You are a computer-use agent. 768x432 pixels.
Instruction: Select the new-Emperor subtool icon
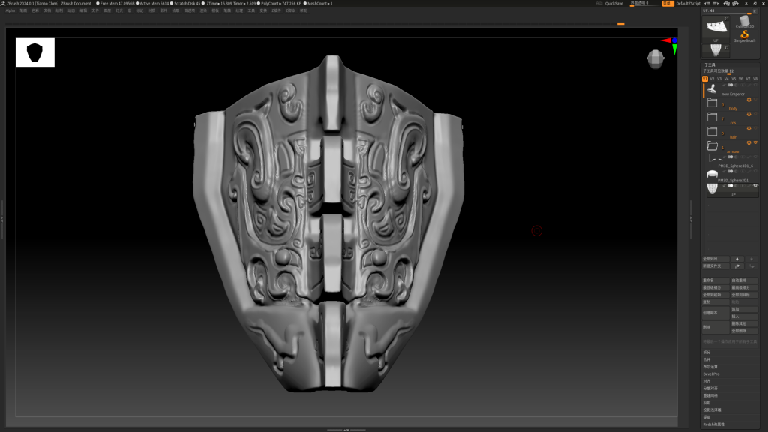pos(712,88)
